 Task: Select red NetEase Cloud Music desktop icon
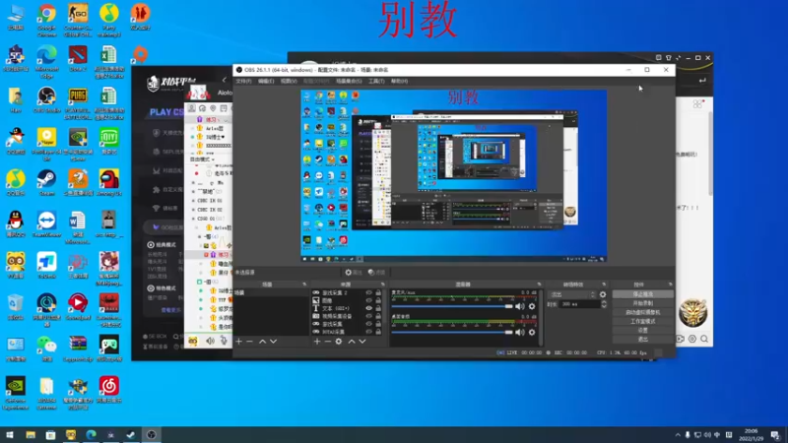pos(109,390)
